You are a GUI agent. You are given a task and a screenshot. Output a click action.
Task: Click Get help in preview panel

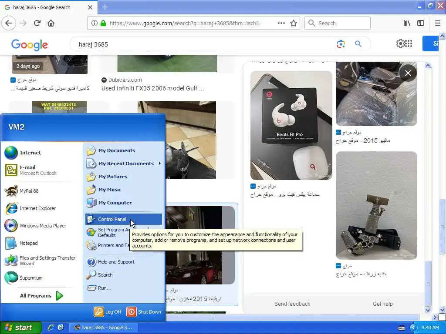382,304
